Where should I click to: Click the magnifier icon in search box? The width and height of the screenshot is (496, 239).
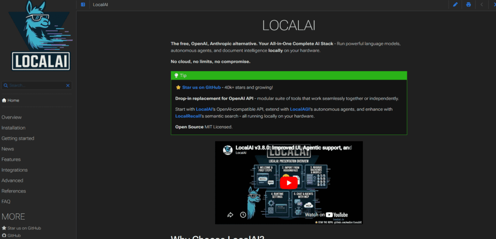click(6, 85)
